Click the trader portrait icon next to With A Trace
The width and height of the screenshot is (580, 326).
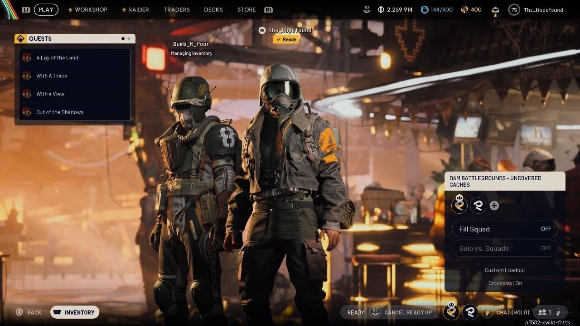[x=27, y=76]
